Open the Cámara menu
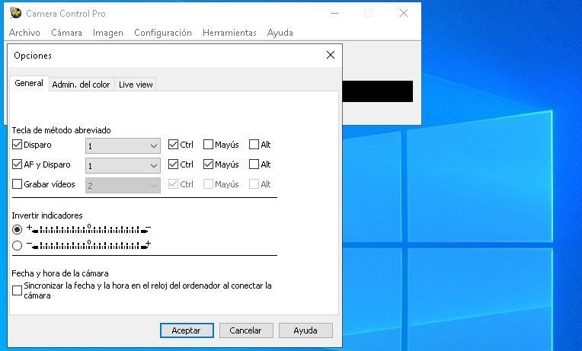This screenshot has height=351, width=582. pos(66,33)
